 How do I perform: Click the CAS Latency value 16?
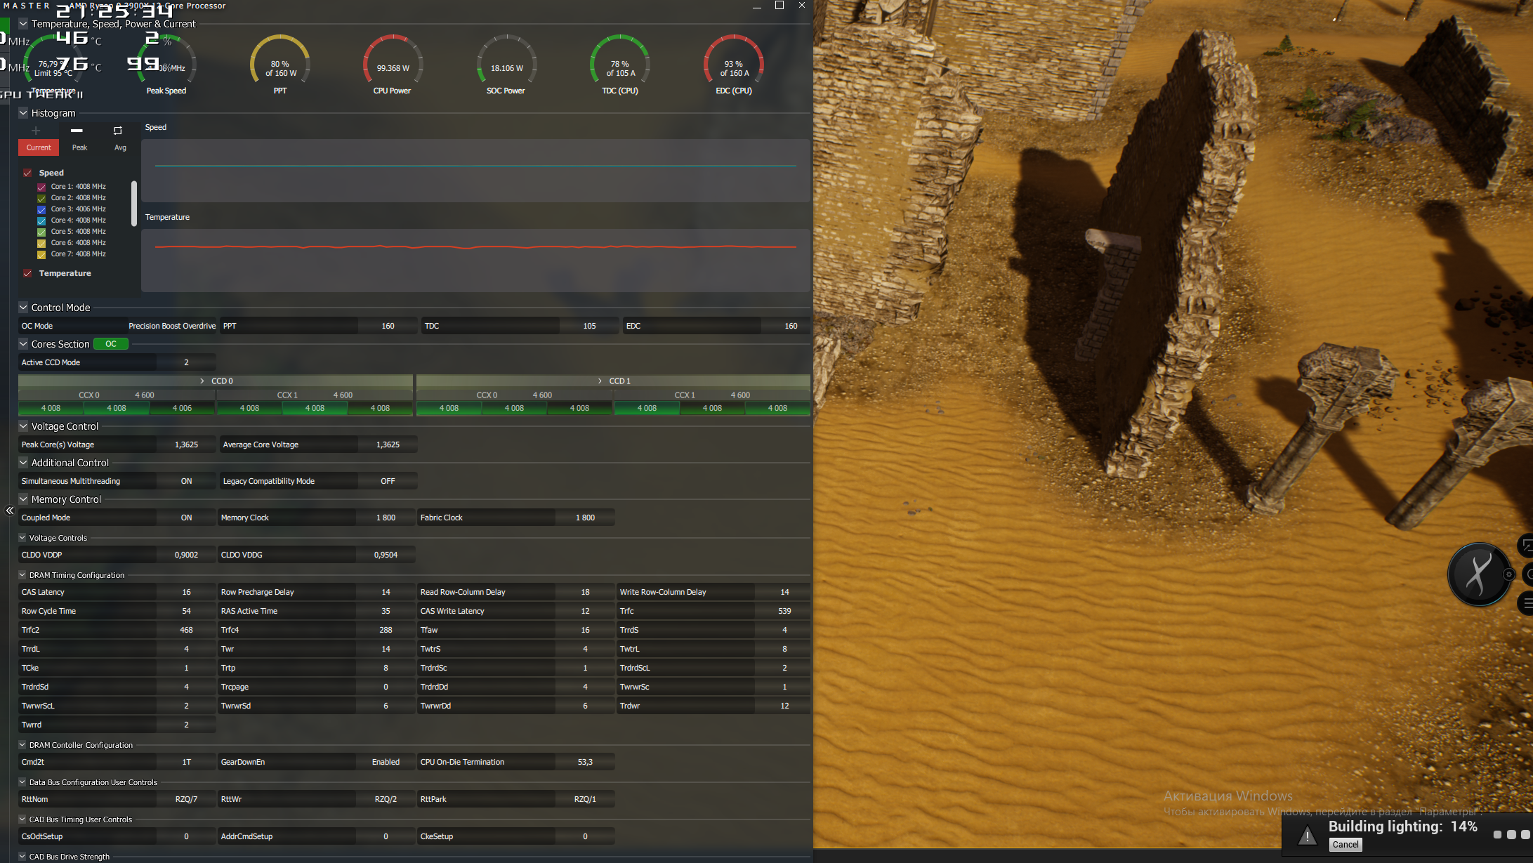[186, 592]
